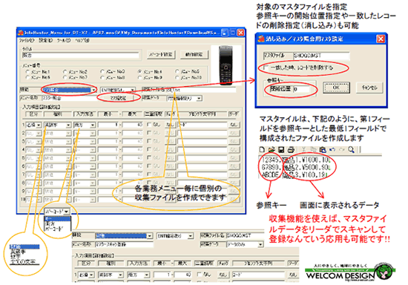408x285 pixels.
Task: Click the Master settings button
Action: click(x=119, y=98)
